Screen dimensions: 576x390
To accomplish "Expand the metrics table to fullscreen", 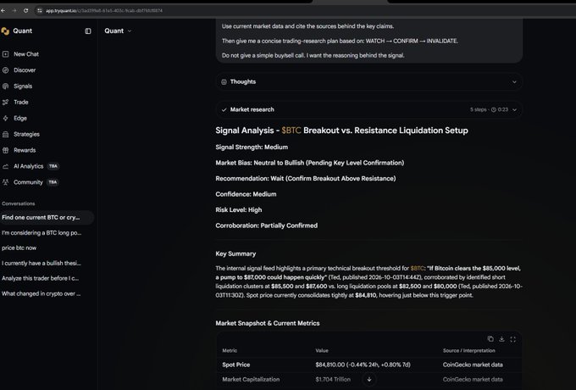I will pyautogui.click(x=512, y=339).
